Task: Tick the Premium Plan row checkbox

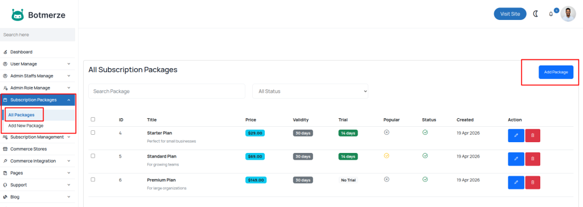Action: pyautogui.click(x=93, y=179)
